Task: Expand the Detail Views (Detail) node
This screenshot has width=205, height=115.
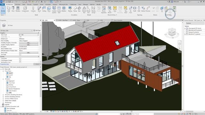Action: coord(3,101)
